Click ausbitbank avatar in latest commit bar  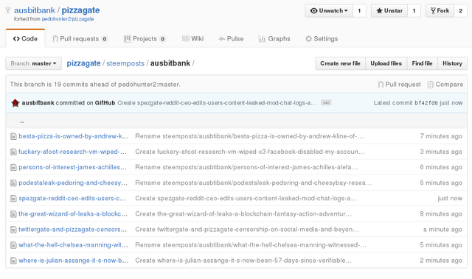click(15, 103)
